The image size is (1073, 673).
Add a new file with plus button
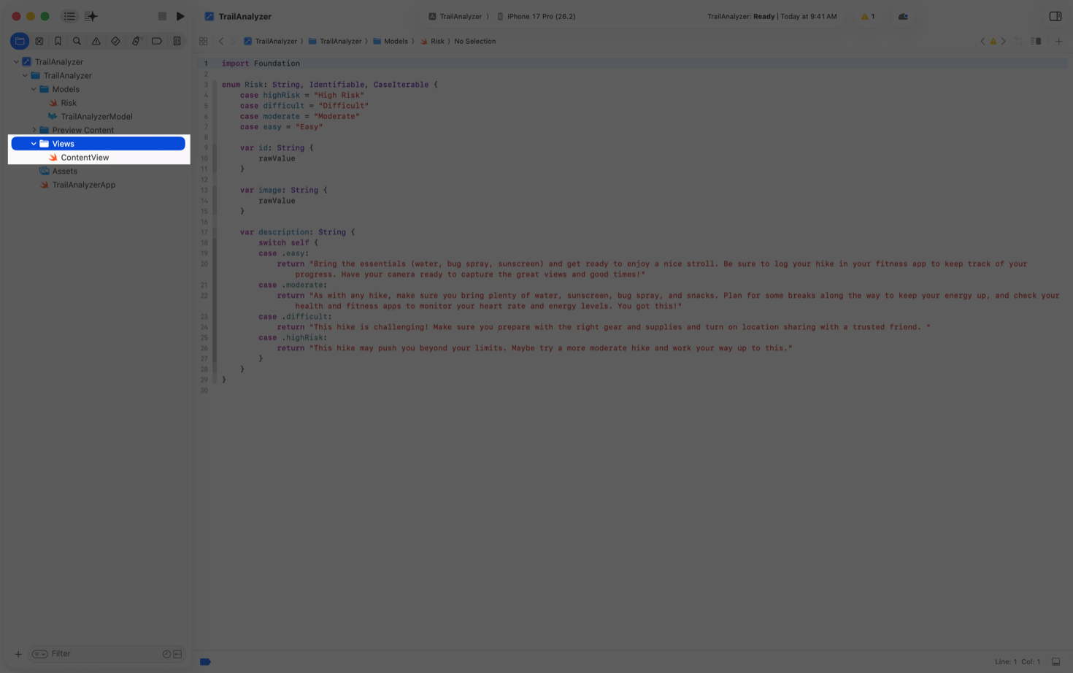tap(18, 654)
